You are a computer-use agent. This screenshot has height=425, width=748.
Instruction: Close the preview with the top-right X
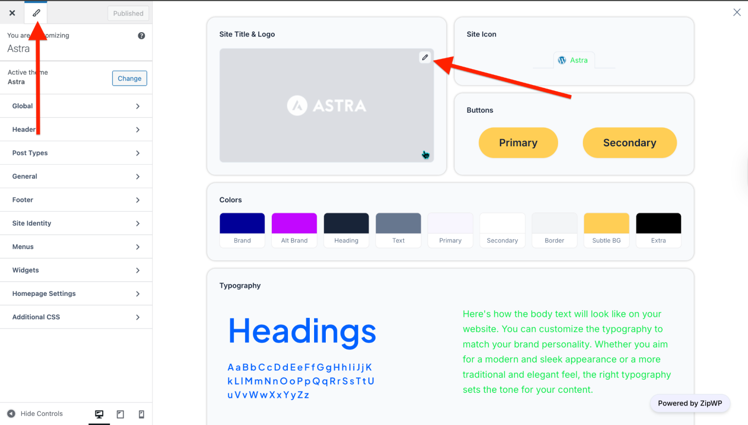click(x=737, y=12)
